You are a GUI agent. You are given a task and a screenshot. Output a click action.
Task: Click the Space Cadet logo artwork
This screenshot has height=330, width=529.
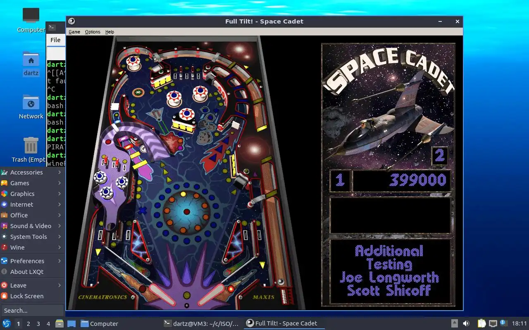click(x=388, y=71)
